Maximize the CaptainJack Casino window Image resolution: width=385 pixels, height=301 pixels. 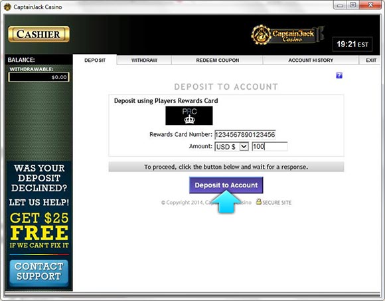tap(353, 5)
